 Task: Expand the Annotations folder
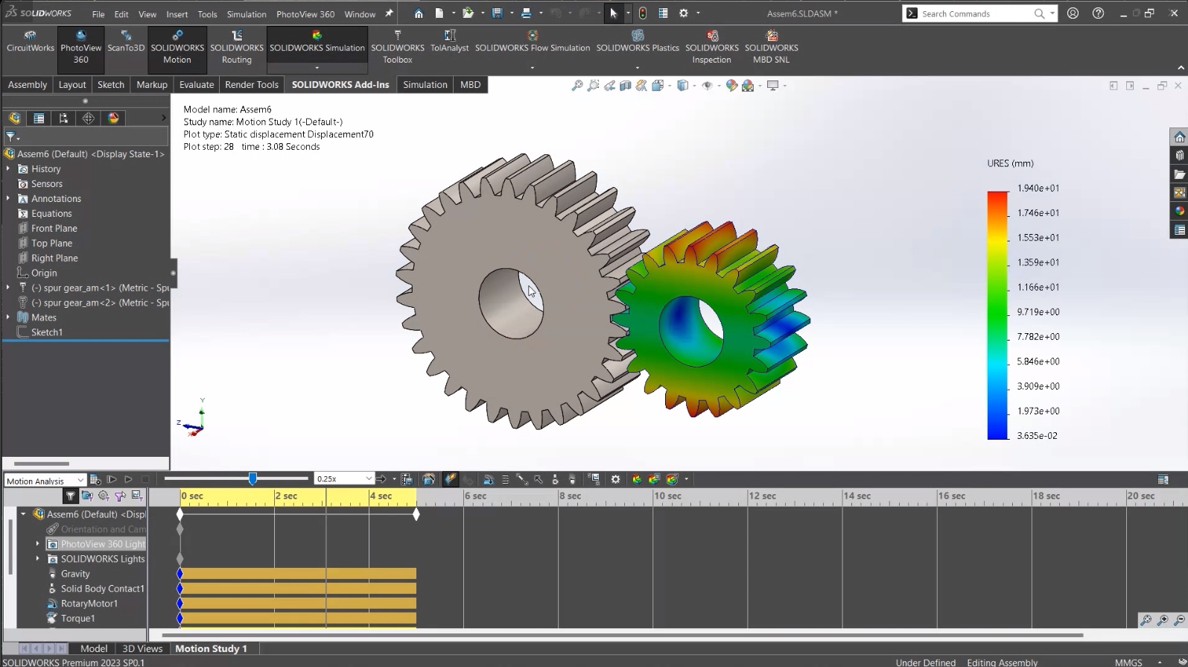(x=8, y=199)
